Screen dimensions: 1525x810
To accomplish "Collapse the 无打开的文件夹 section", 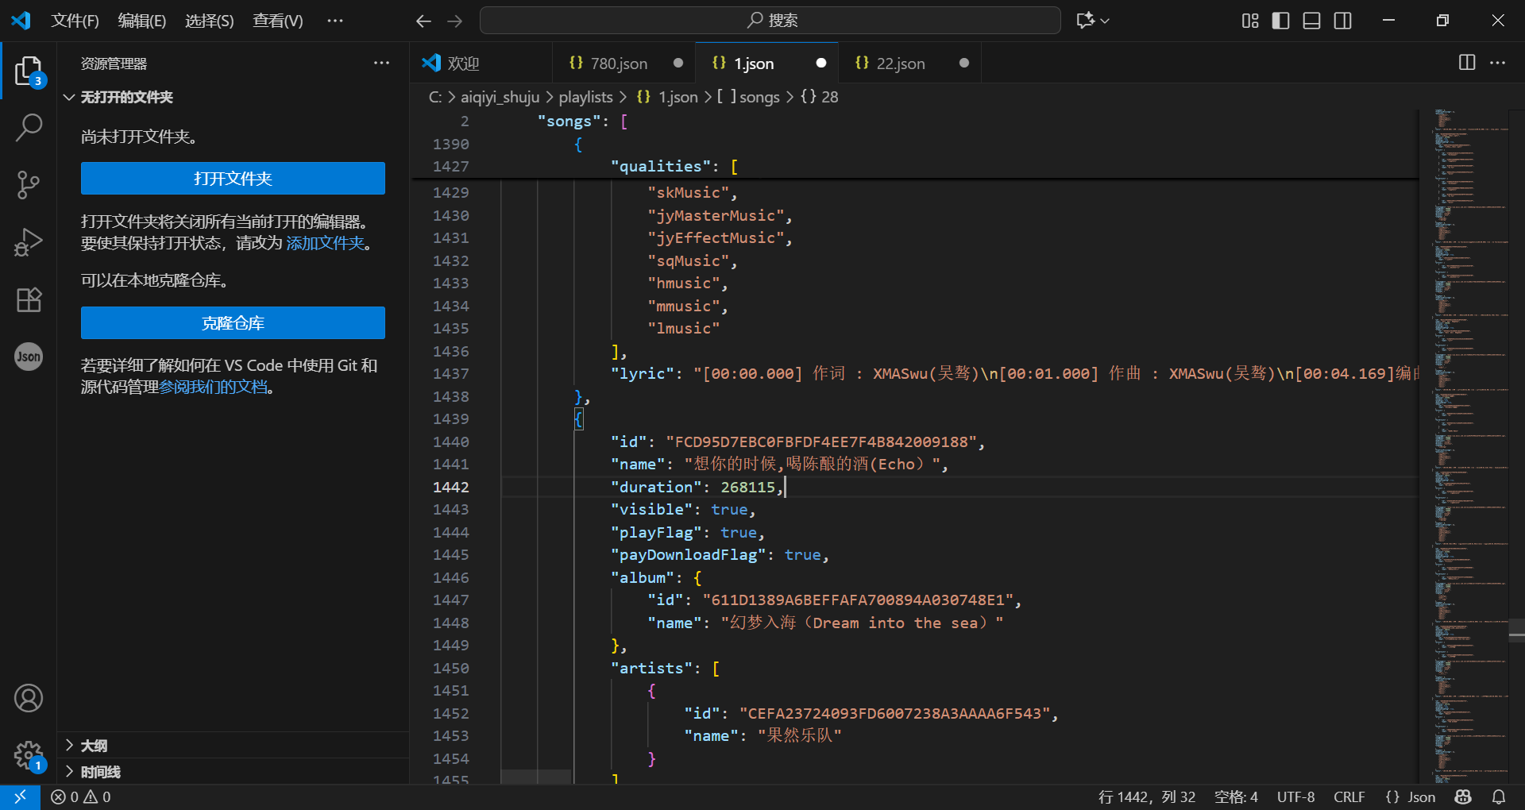I will pos(126,97).
